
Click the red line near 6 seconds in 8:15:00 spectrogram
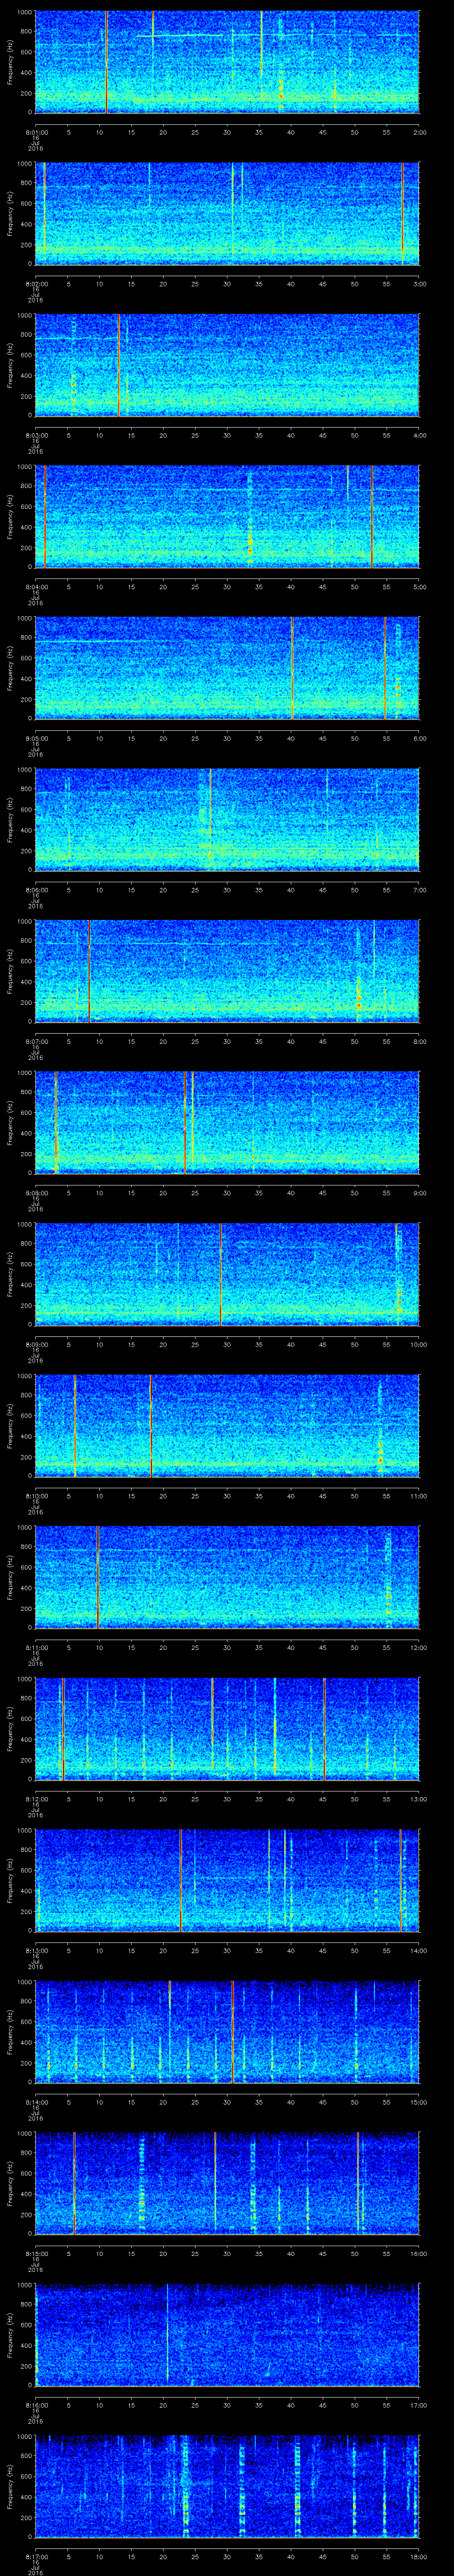[74, 2183]
